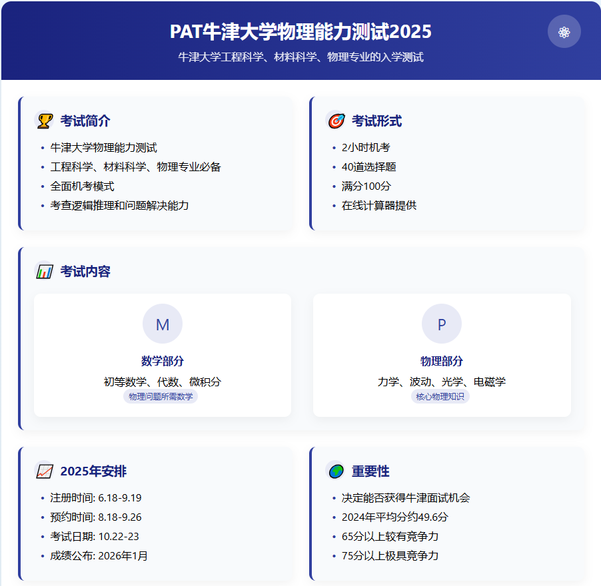This screenshot has width=601, height=586.
Task: Click the bullet 2小时机考
Action: [366, 147]
